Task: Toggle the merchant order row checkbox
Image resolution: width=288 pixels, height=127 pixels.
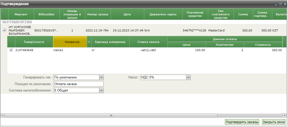Action: (4, 30)
